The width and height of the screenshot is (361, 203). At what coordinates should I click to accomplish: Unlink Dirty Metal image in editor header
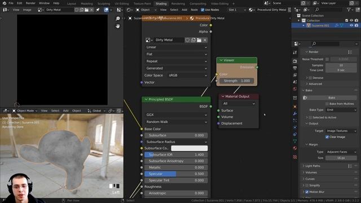(91, 10)
